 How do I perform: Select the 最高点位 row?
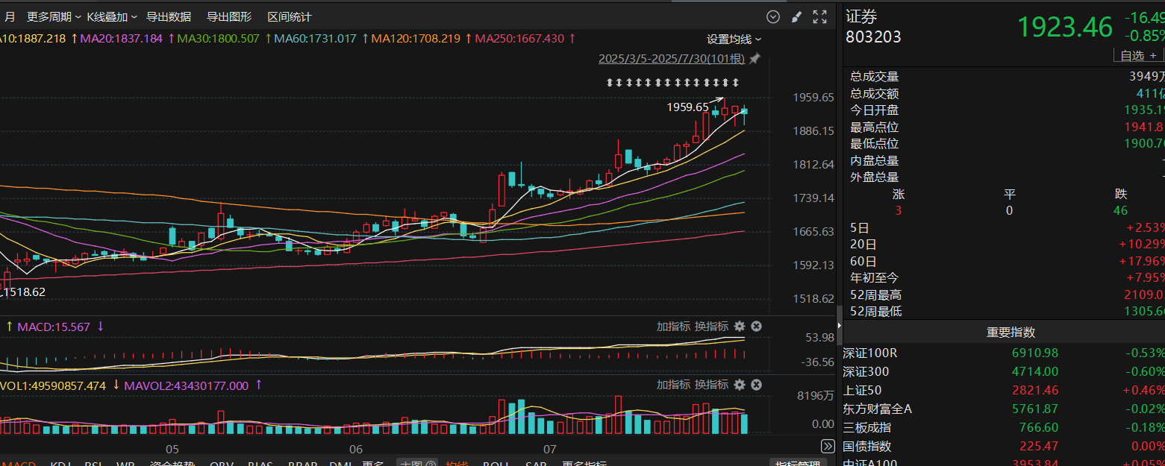[x=1004, y=127]
